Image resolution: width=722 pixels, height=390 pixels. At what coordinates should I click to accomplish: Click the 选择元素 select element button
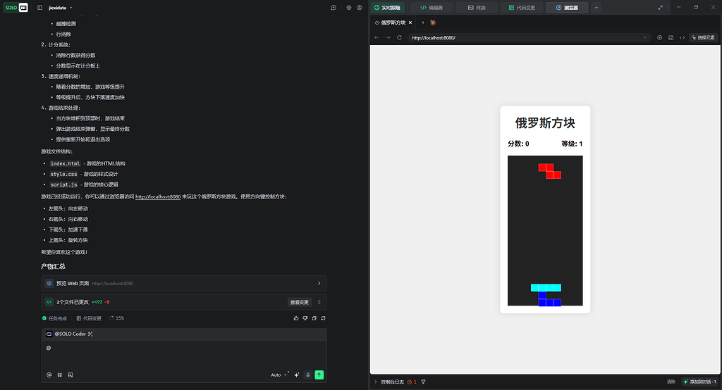[703, 38]
